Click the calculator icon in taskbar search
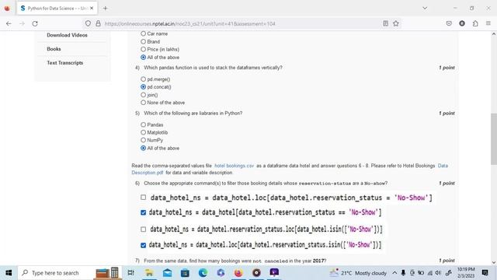This screenshot has height=280, width=497. point(114,273)
